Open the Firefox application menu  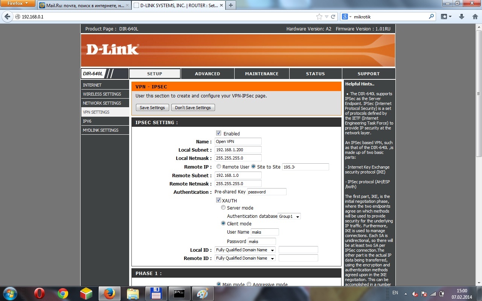(x=18, y=3)
